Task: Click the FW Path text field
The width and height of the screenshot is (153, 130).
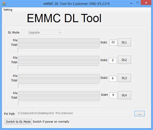Action: click(x=74, y=114)
